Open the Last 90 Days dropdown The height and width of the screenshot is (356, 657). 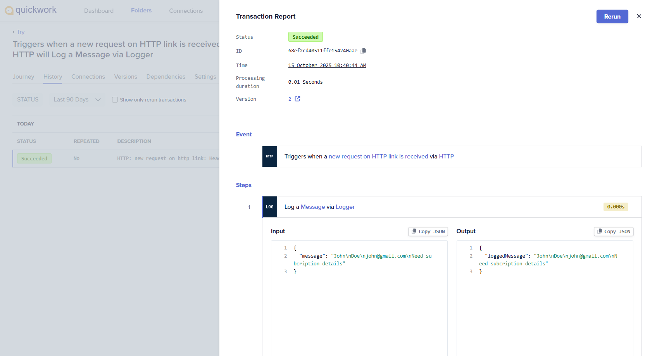click(x=77, y=100)
